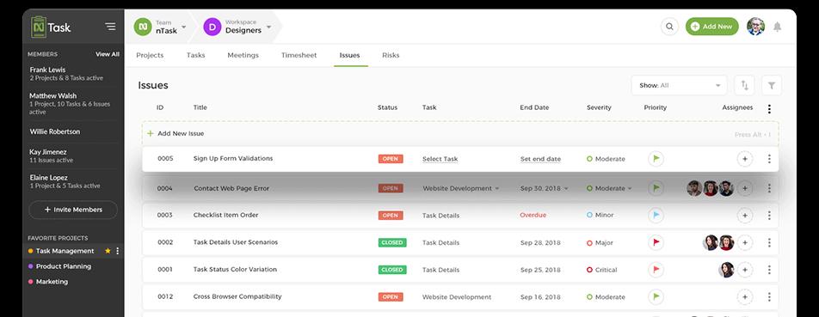This screenshot has height=317, width=819.
Task: Click the sort issues icon
Action: point(744,86)
